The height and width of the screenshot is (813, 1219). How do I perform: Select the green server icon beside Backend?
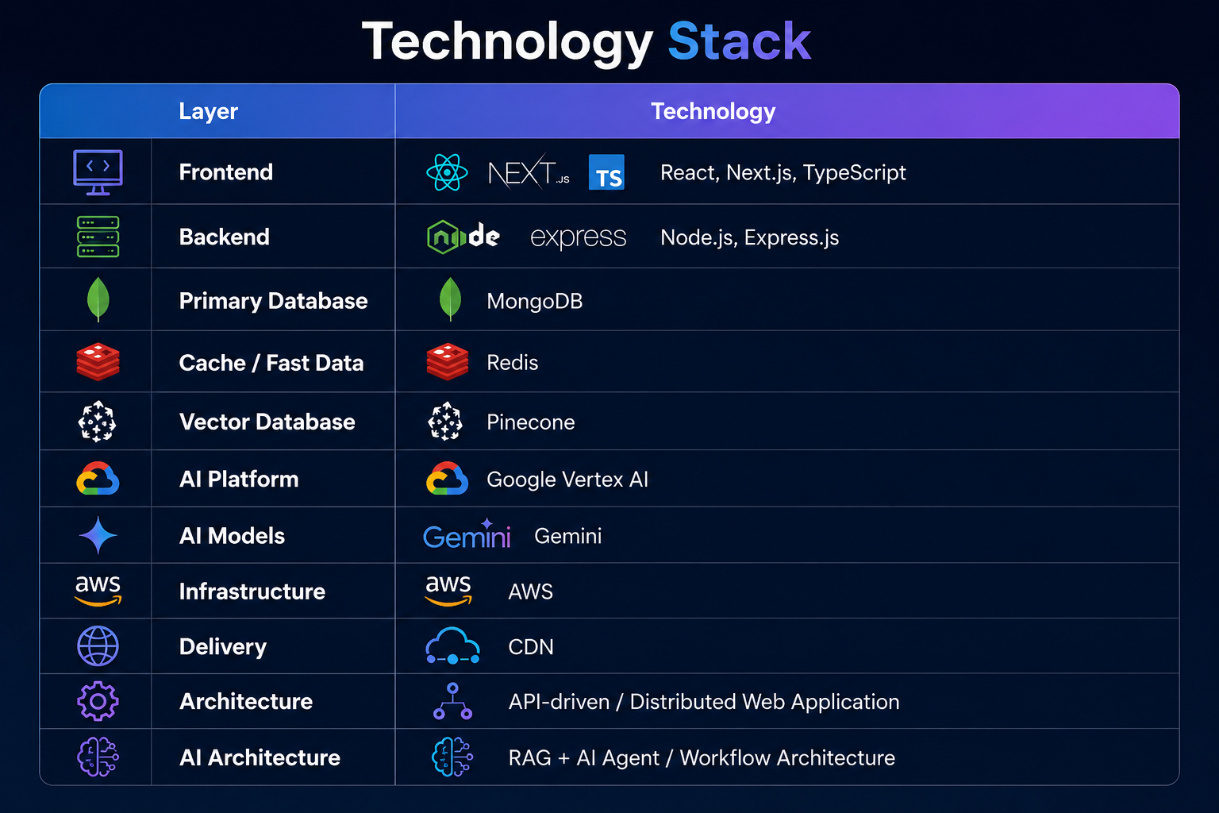click(98, 237)
